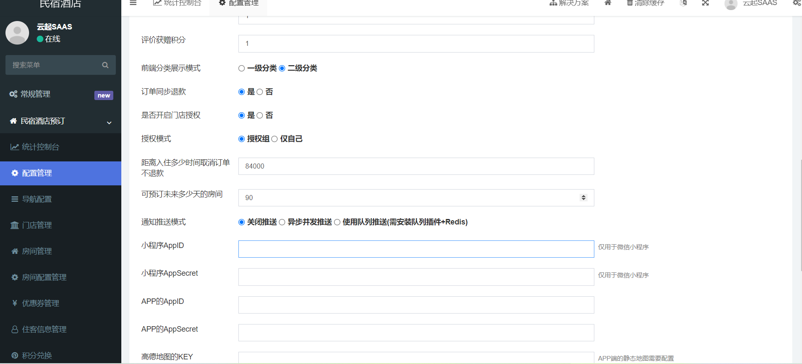Open 常规管理 menu with new badge
The image size is (802, 364).
click(x=61, y=94)
